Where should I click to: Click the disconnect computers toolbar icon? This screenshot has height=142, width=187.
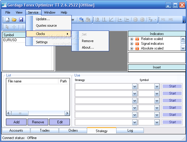click(x=88, y=20)
